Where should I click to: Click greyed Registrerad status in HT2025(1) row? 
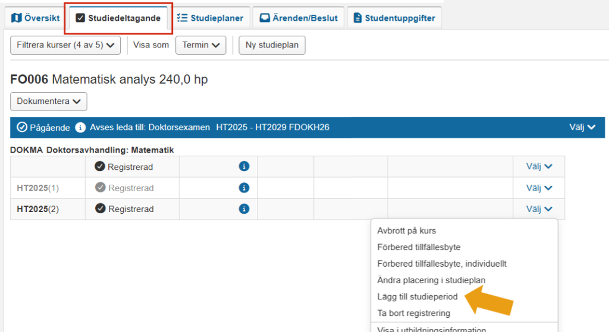pyautogui.click(x=131, y=188)
